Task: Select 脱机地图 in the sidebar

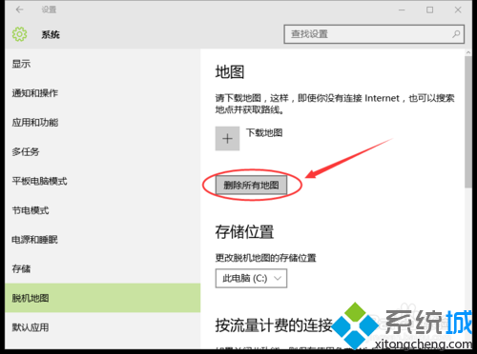Action: (103, 298)
